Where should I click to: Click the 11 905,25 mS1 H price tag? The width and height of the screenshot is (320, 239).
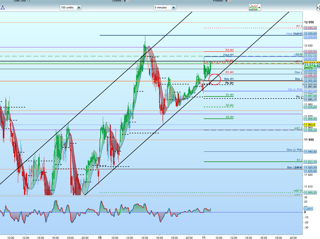[x=310, y=192]
